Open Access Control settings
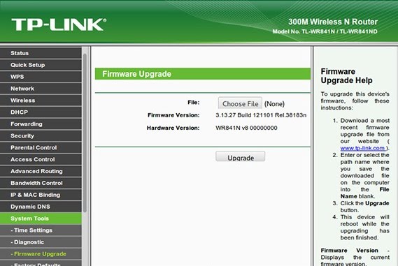 pos(41,160)
